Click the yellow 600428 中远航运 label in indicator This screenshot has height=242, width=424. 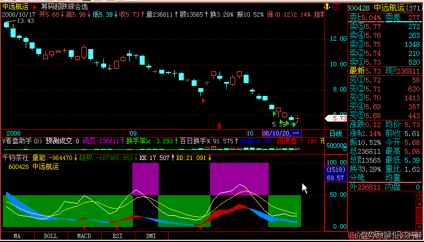(34, 167)
